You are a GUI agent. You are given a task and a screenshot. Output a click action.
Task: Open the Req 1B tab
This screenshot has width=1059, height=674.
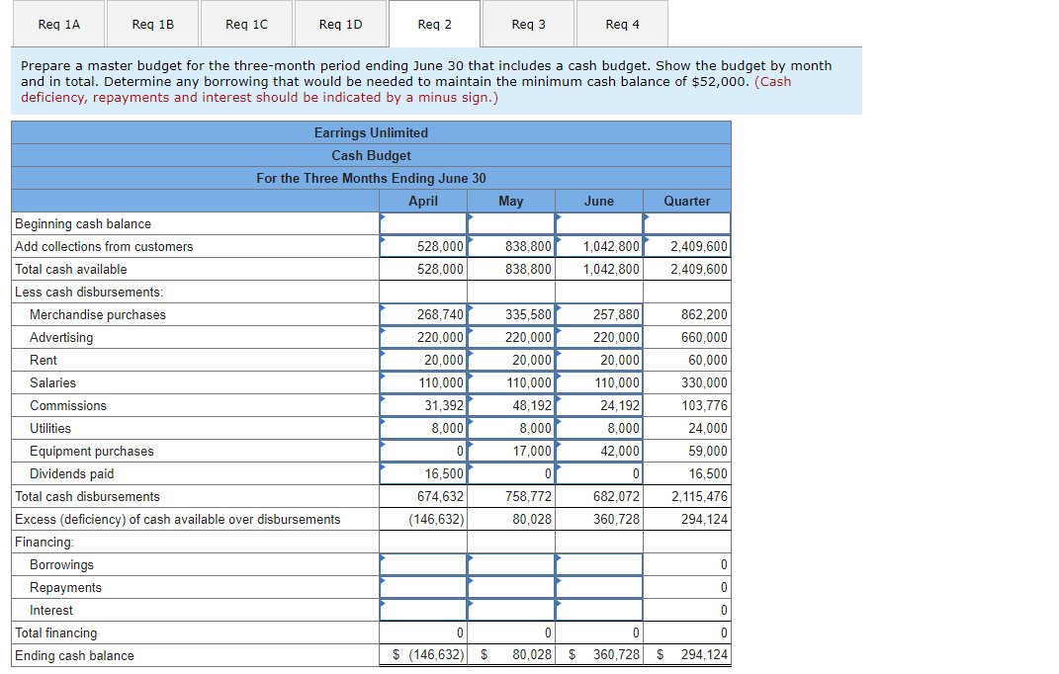click(153, 24)
